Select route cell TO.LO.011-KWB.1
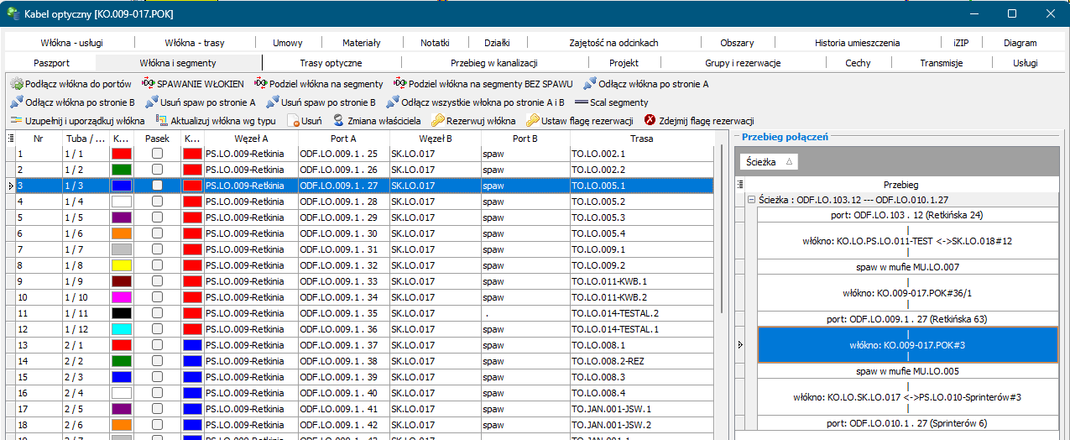This screenshot has width=1070, height=440. point(642,281)
